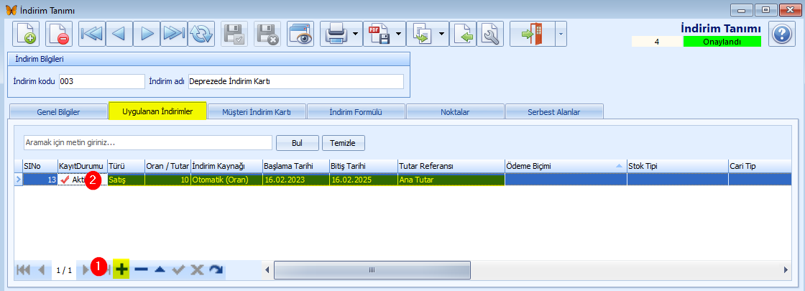Image resolution: width=805 pixels, height=291 pixels.
Task: Click the horizontal scrollbar left arrow
Action: tap(267, 270)
